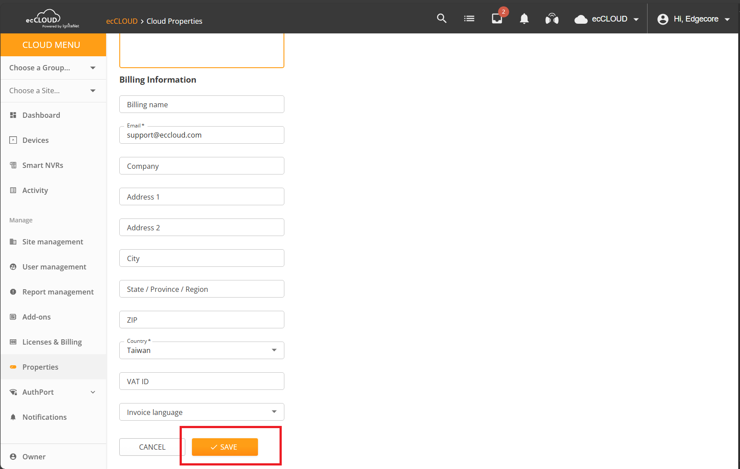Click into the Billing name field
740x469 pixels.
[x=202, y=104]
